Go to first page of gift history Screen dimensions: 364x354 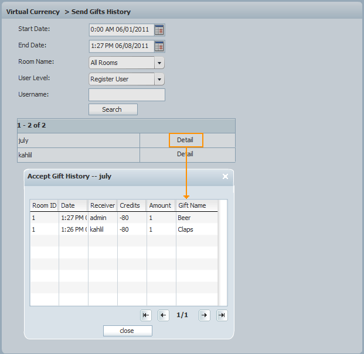[x=146, y=315]
